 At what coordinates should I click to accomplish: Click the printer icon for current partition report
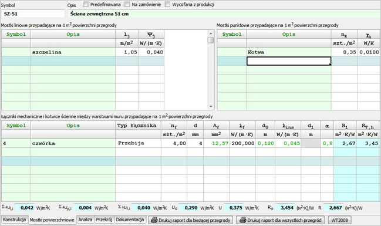coord(154,220)
